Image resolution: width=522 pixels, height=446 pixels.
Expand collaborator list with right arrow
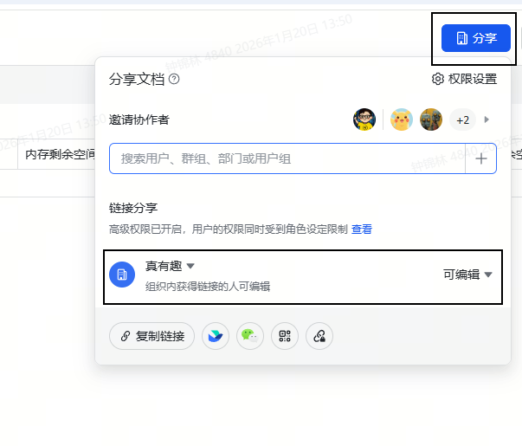coord(487,120)
